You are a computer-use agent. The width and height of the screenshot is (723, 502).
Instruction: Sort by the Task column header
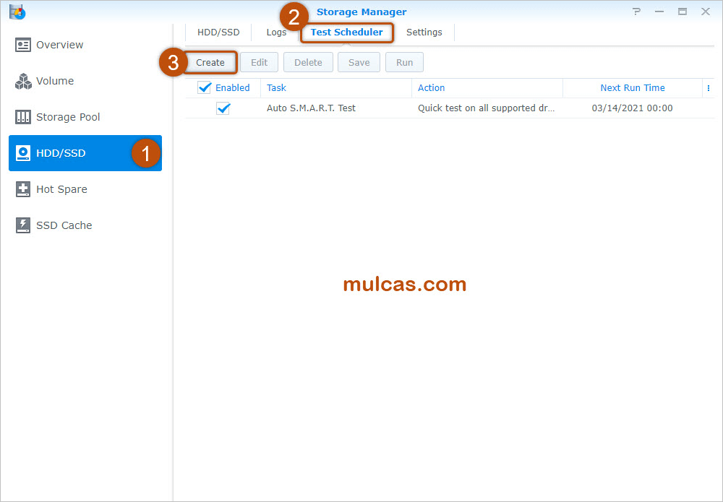point(276,88)
